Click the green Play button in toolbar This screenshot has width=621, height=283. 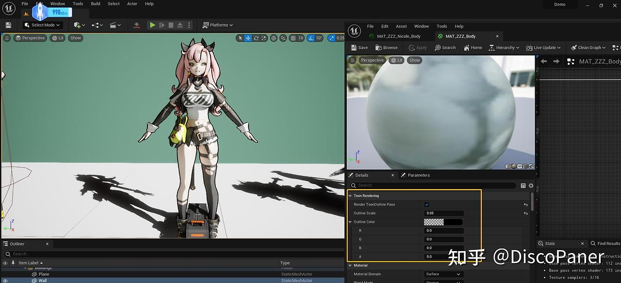(152, 25)
